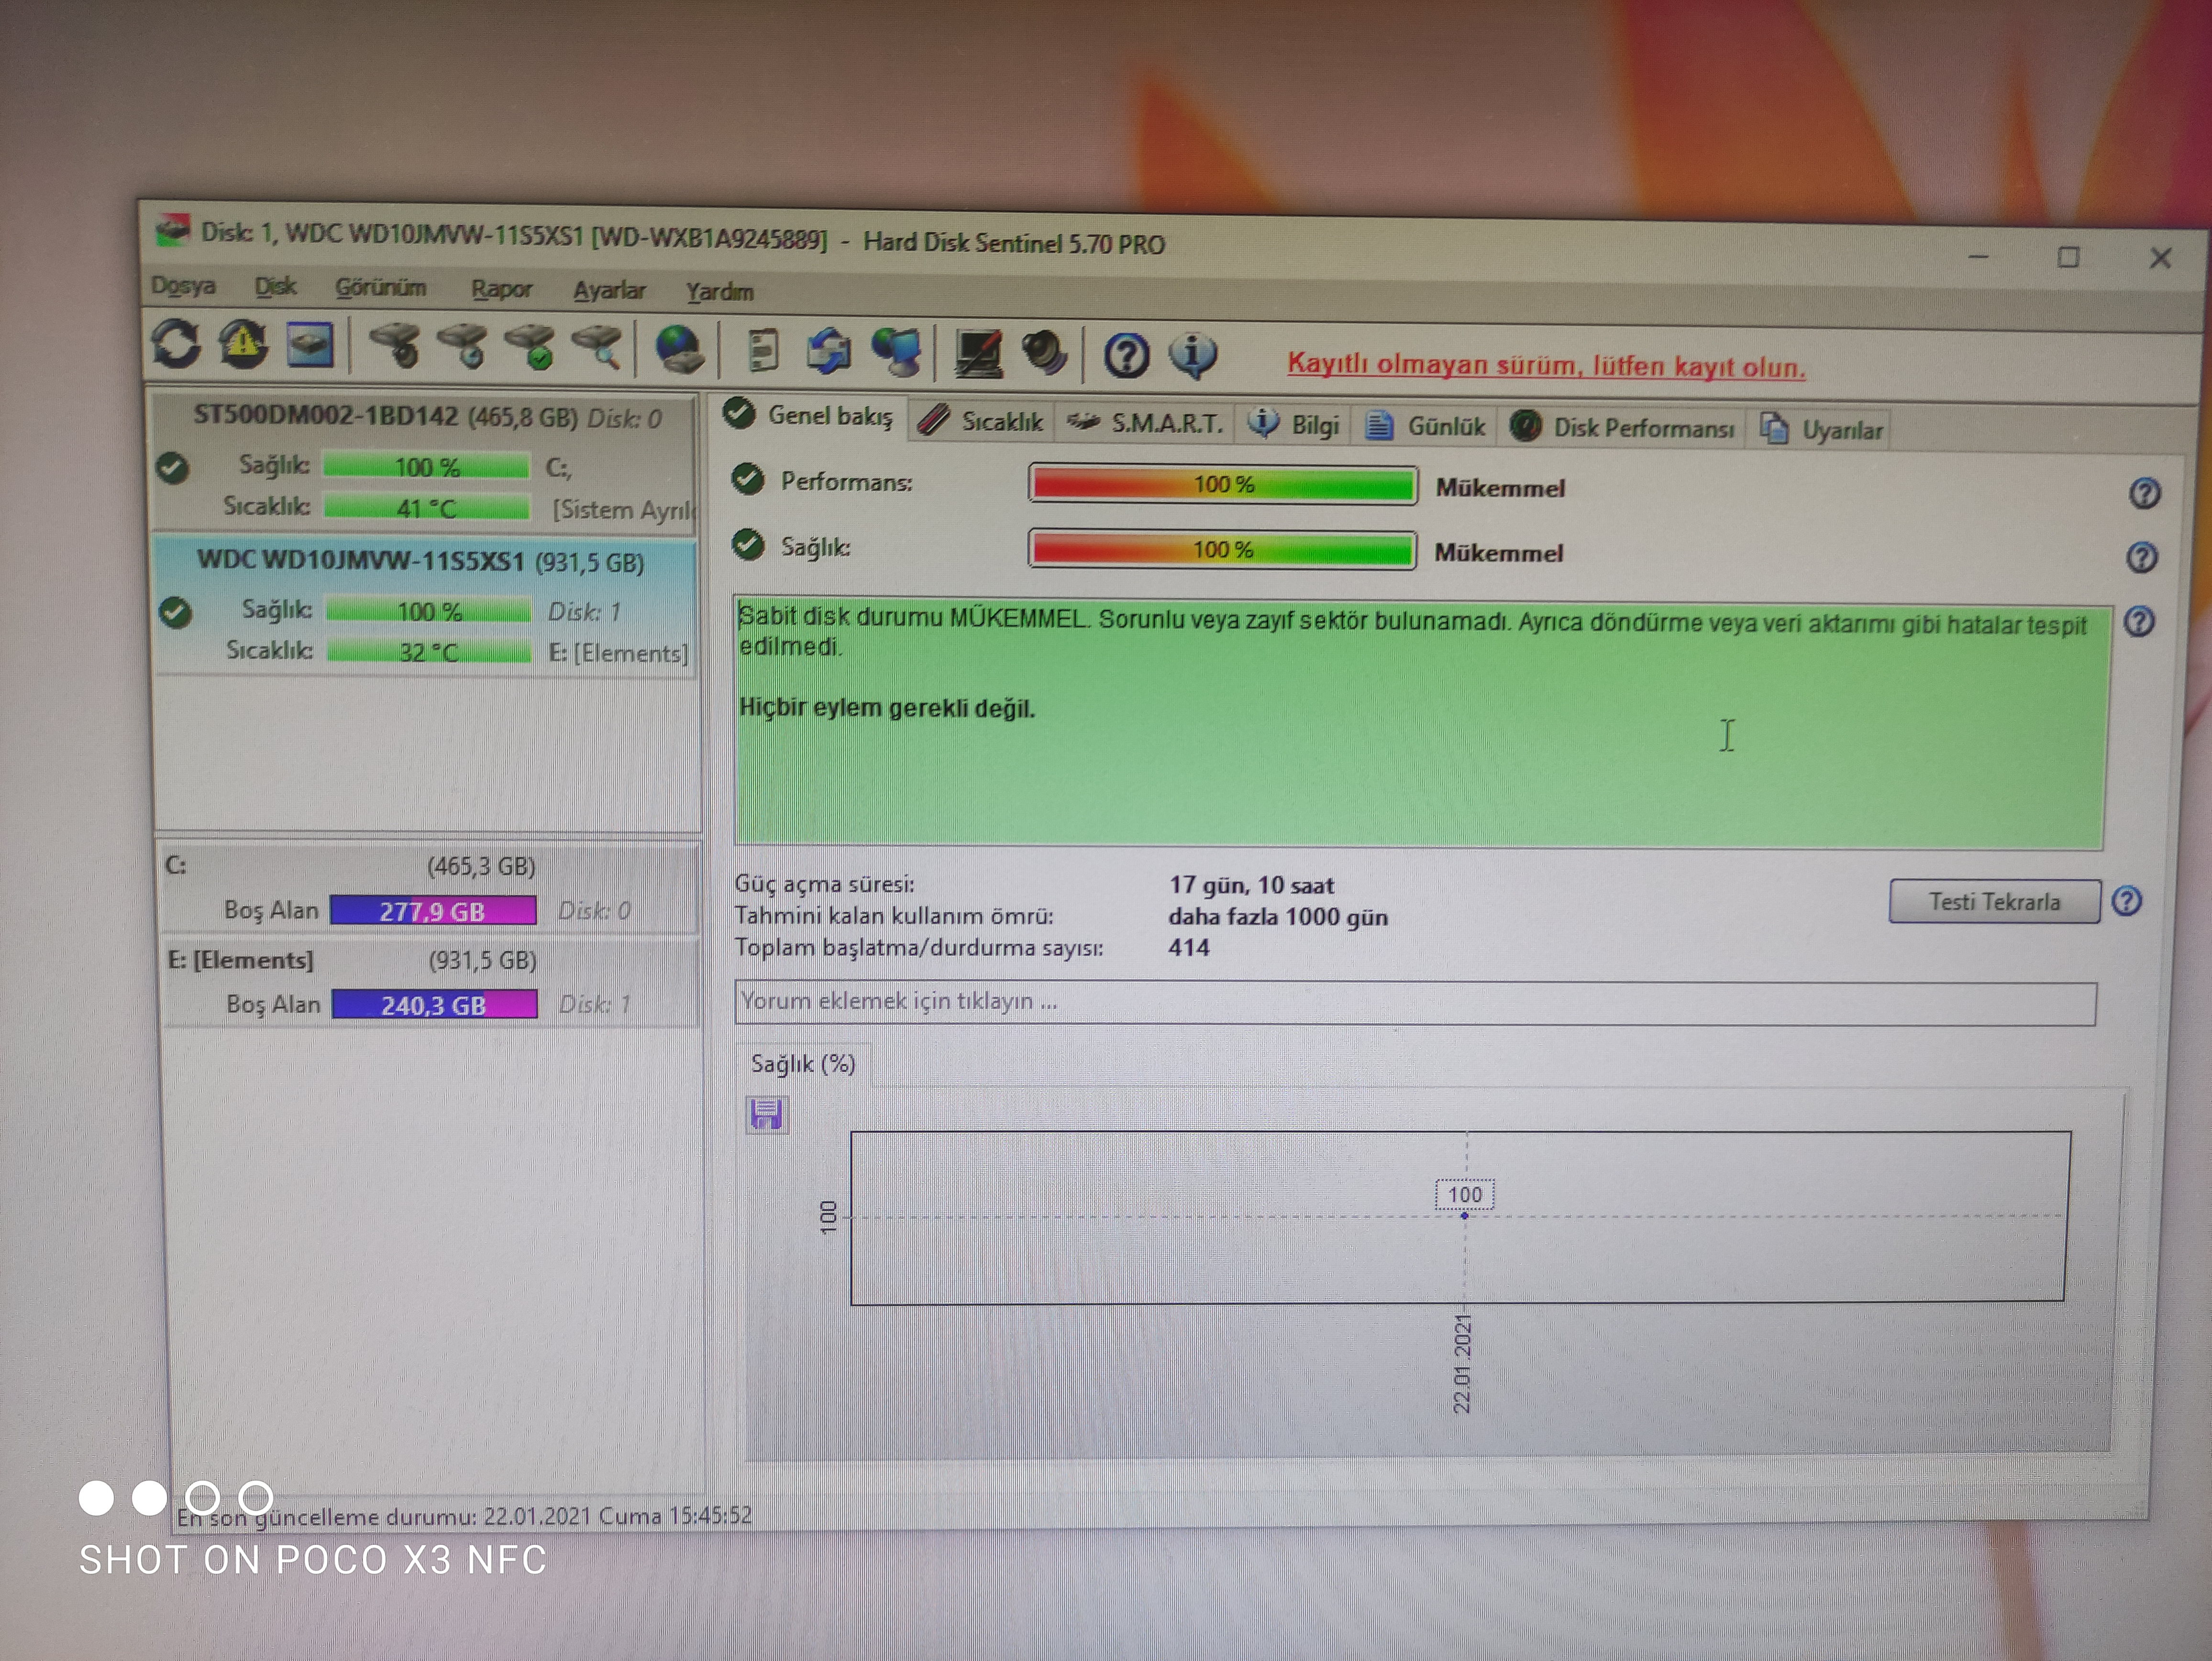Click the value daha fazla 1000 gün
Image resolution: width=2212 pixels, height=1661 pixels.
1278,917
